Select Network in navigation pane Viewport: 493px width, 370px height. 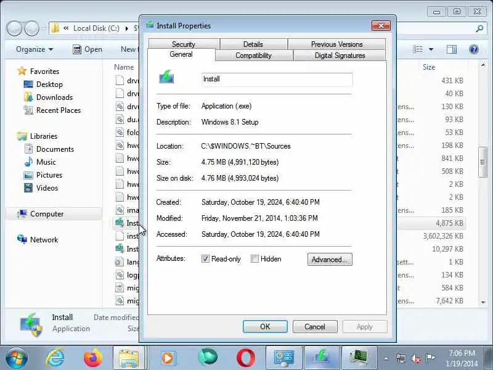click(44, 240)
